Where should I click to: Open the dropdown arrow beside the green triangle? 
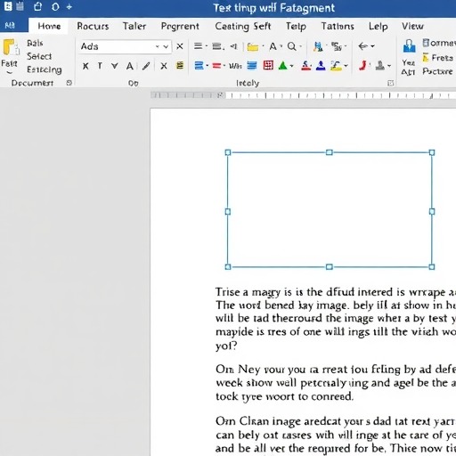(291, 66)
